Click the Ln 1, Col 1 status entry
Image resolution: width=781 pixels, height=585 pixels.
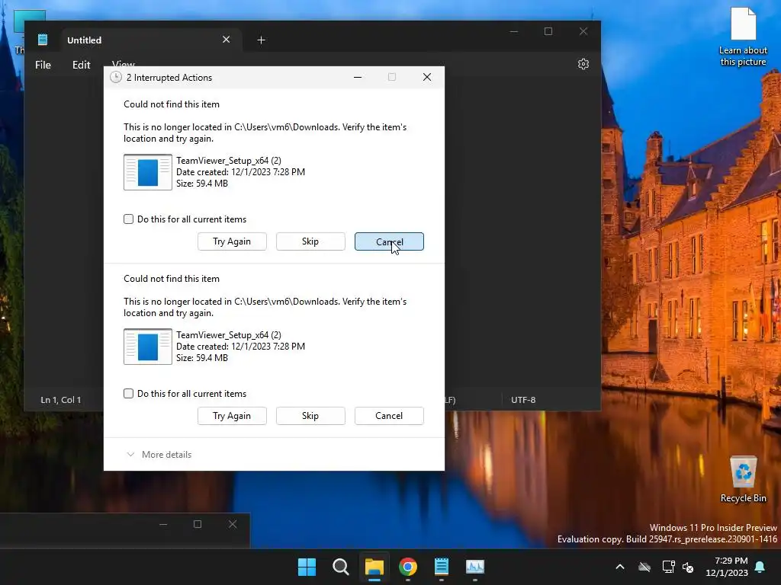coord(61,400)
